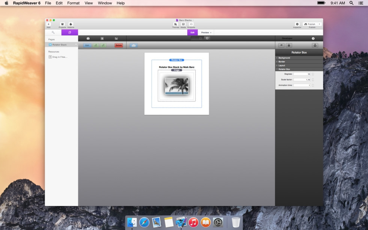Click the Degrees input field
Viewport: 368px width, 230px height.
tap(302, 74)
